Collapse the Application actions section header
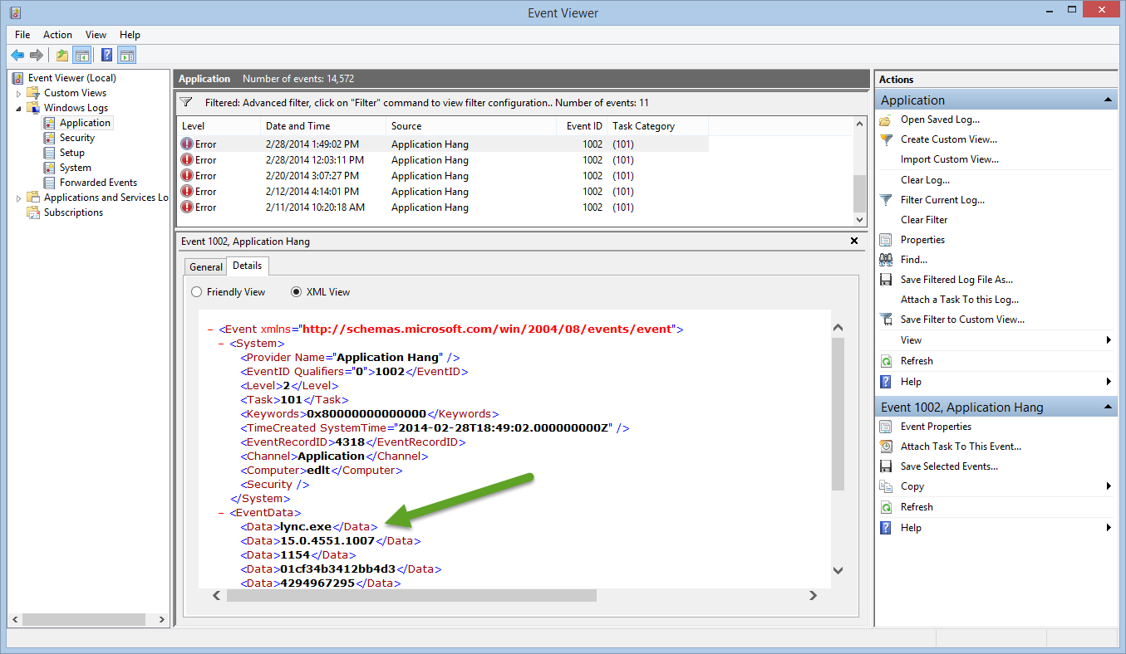The height and width of the screenshot is (654, 1126). pyautogui.click(x=1109, y=100)
